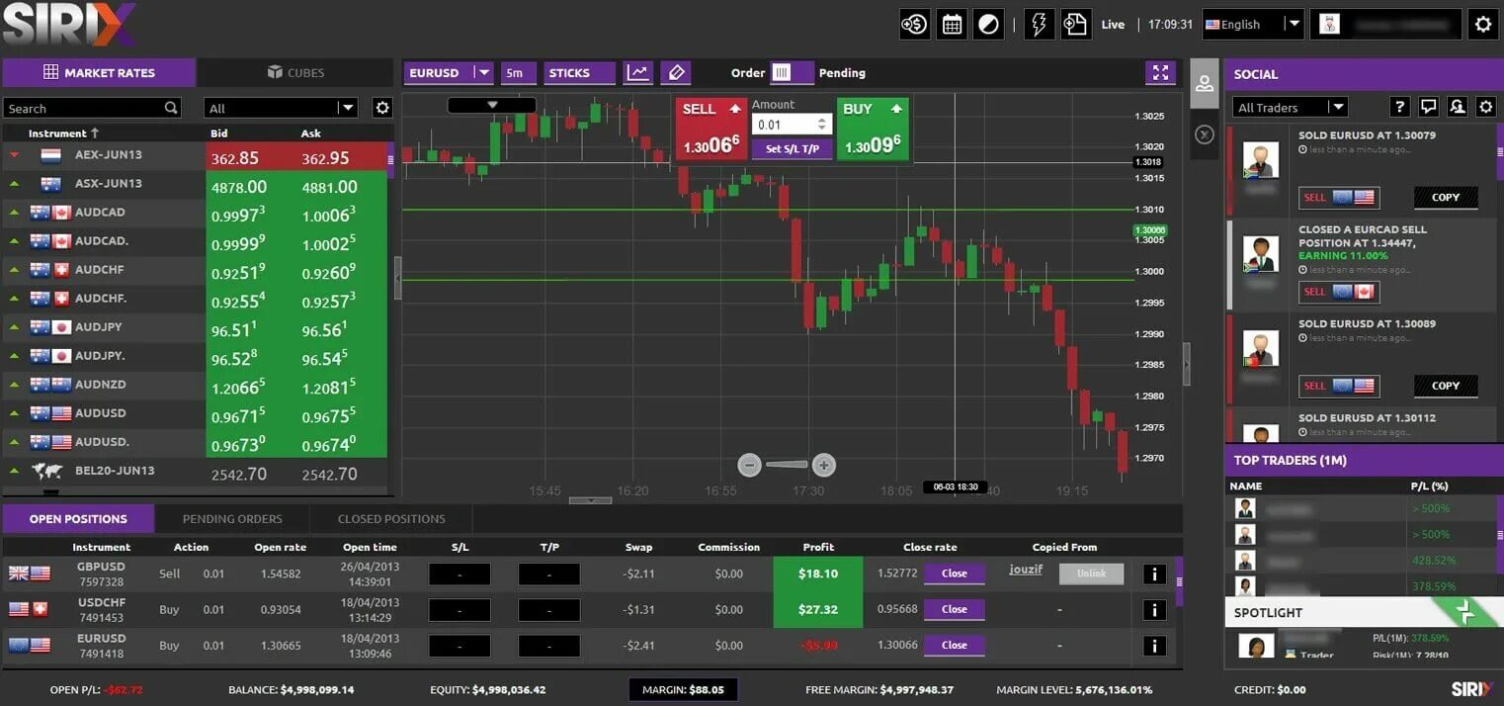Show info for USDCHF position
Image resolution: width=1504 pixels, height=706 pixels.
coord(1153,609)
